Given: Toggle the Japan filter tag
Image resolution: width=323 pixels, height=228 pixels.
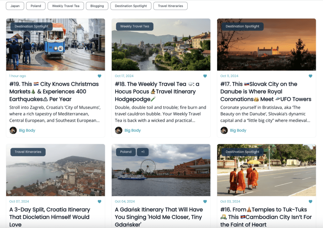Looking at the screenshot, I should tap(15, 6).
